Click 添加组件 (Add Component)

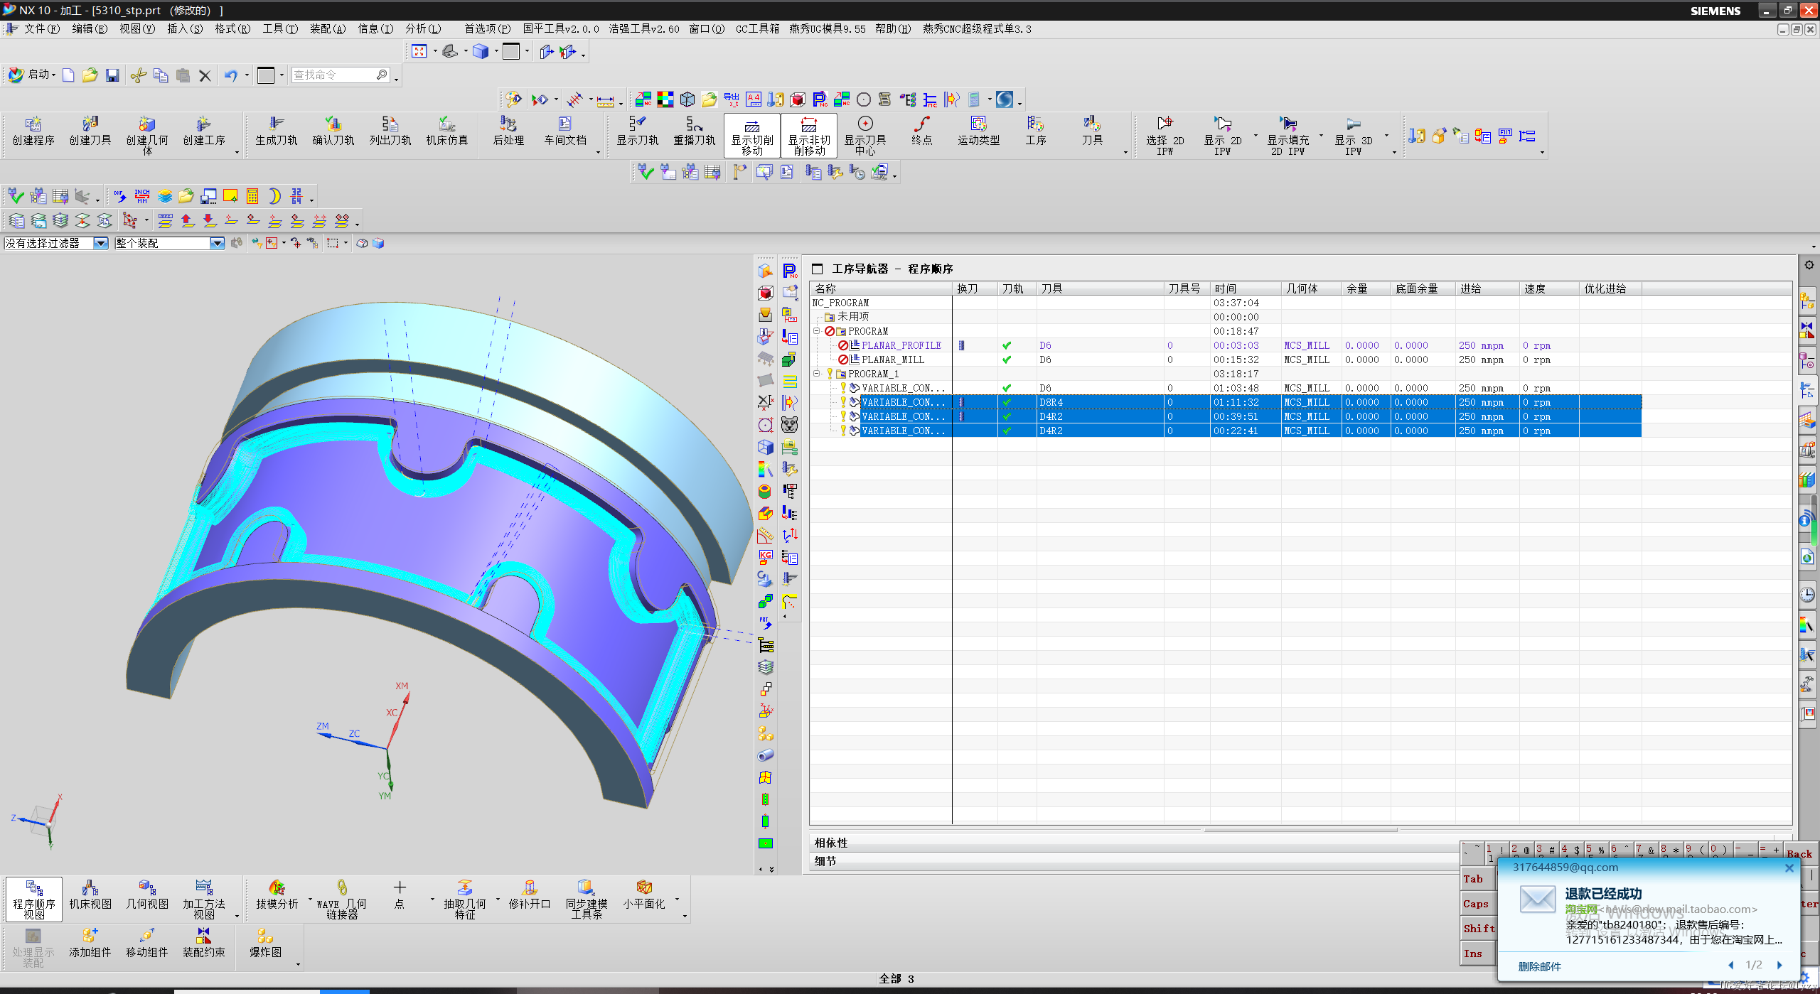(90, 944)
